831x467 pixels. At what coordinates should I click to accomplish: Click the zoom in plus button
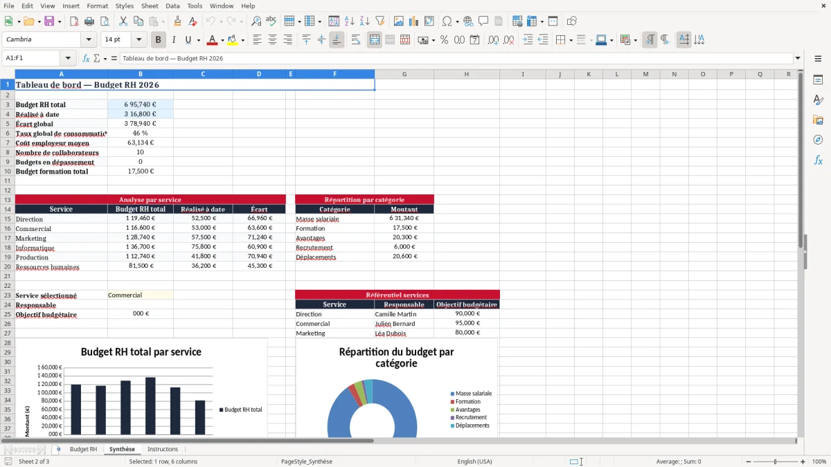click(x=803, y=461)
